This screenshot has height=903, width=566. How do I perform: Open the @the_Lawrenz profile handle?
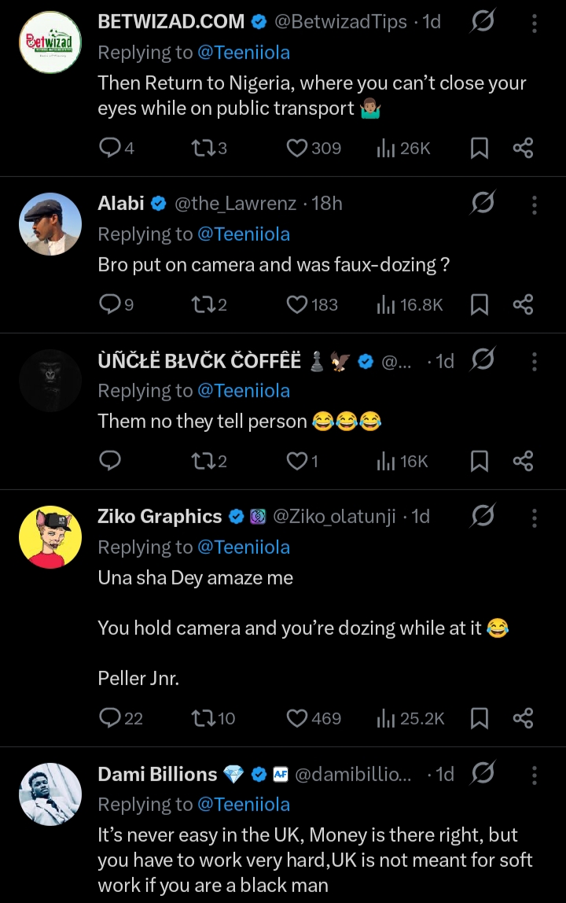[234, 204]
